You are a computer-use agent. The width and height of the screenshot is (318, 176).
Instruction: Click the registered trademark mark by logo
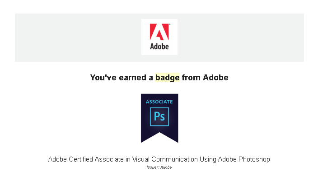pos(169,24)
